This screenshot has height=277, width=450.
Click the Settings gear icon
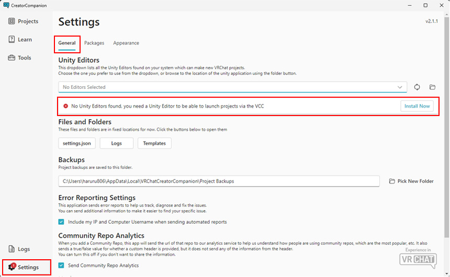coord(12,267)
